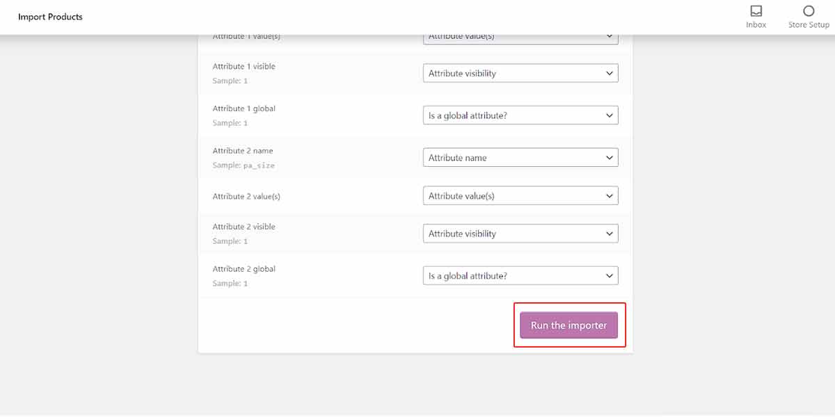Click the sample text under Attribute 2 global
835x417 pixels.
pos(230,284)
